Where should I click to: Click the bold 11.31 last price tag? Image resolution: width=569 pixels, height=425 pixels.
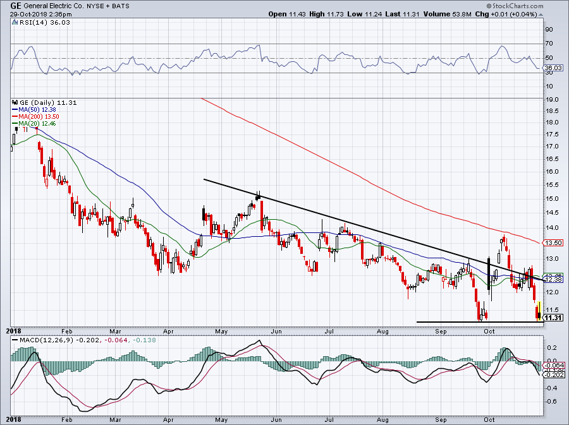point(553,318)
